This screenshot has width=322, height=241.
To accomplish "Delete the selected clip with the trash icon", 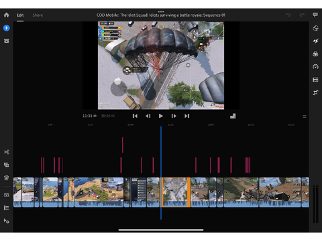I will pos(7,177).
